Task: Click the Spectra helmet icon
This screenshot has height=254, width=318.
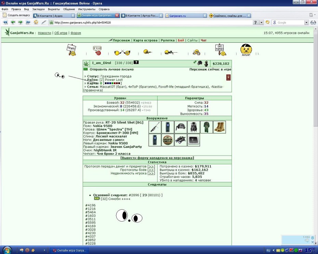Action: tap(181, 127)
